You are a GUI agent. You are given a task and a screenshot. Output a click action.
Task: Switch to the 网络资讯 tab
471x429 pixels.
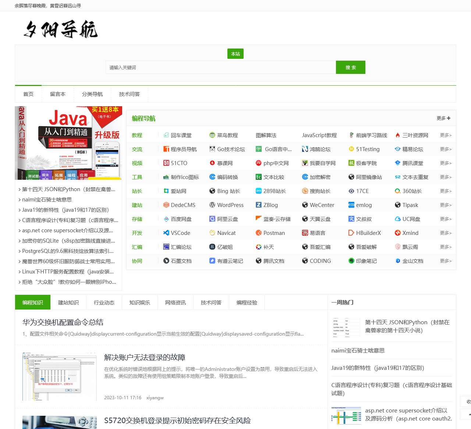(x=176, y=303)
